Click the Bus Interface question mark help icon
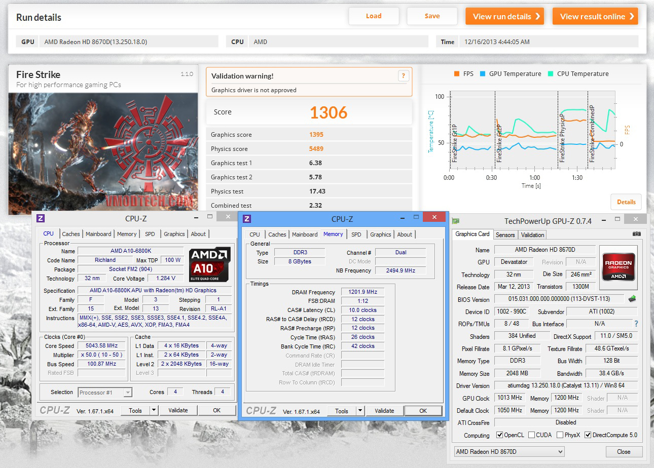The height and width of the screenshot is (468, 654). pyautogui.click(x=636, y=324)
